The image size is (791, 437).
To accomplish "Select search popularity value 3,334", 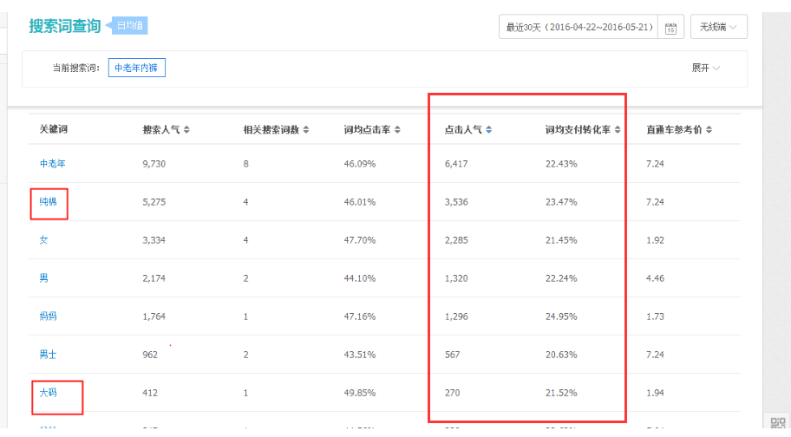I will click(x=154, y=240).
